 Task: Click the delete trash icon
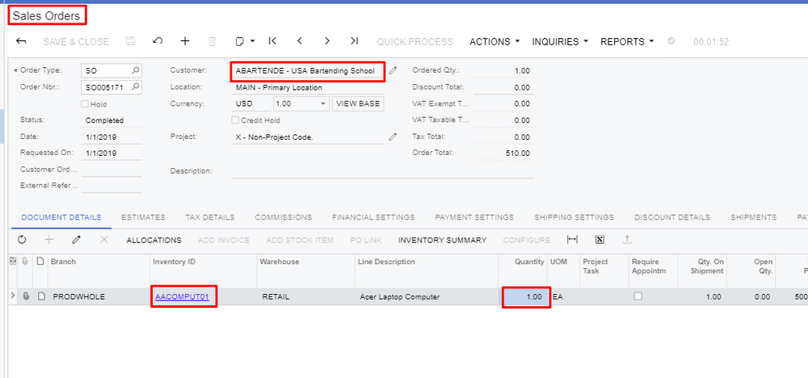click(x=213, y=41)
